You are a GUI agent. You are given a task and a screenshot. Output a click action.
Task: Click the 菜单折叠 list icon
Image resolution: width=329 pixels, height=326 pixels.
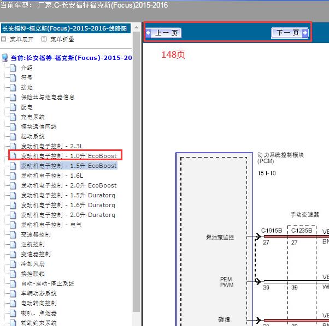point(44,39)
